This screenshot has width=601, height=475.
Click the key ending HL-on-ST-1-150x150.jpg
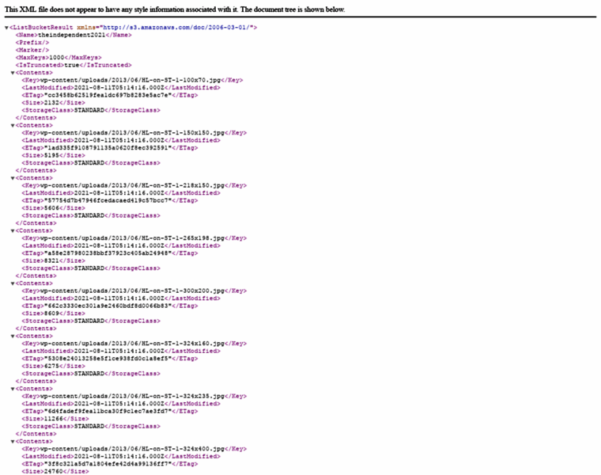tap(132, 133)
